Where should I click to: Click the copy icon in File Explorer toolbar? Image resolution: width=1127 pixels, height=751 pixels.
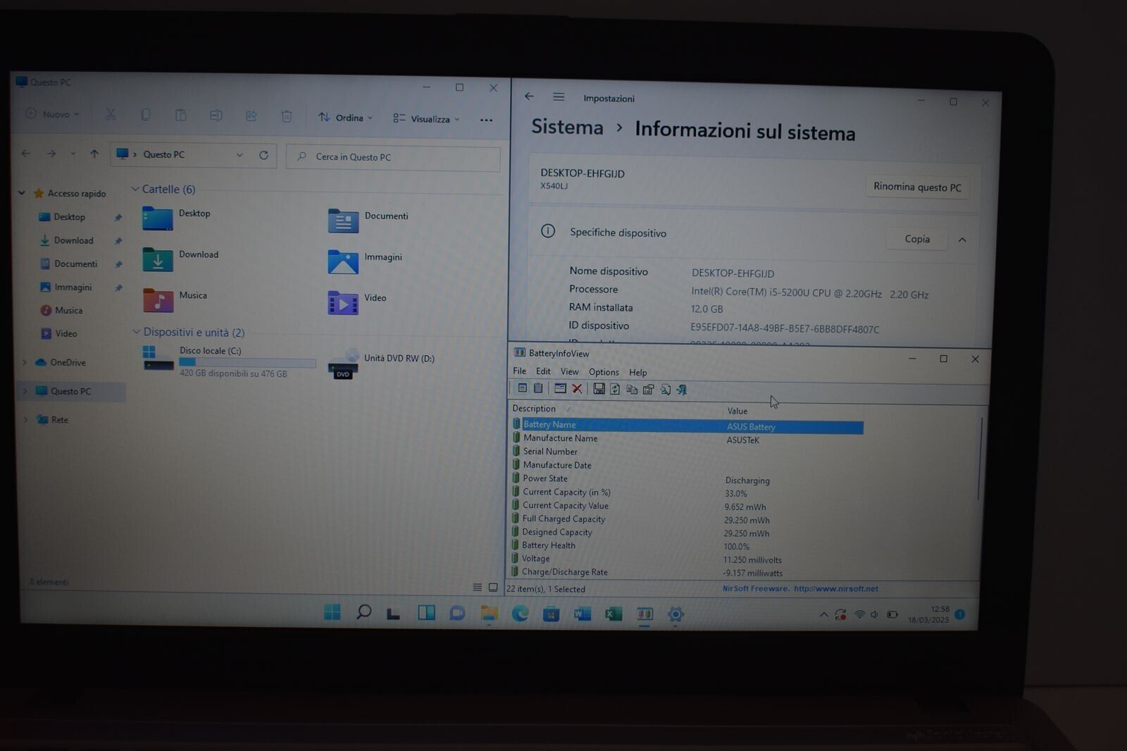(x=146, y=115)
